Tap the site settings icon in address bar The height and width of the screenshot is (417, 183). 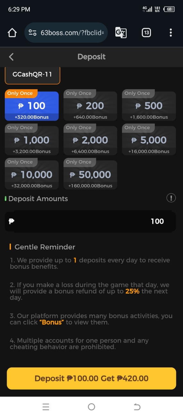pos(32,33)
